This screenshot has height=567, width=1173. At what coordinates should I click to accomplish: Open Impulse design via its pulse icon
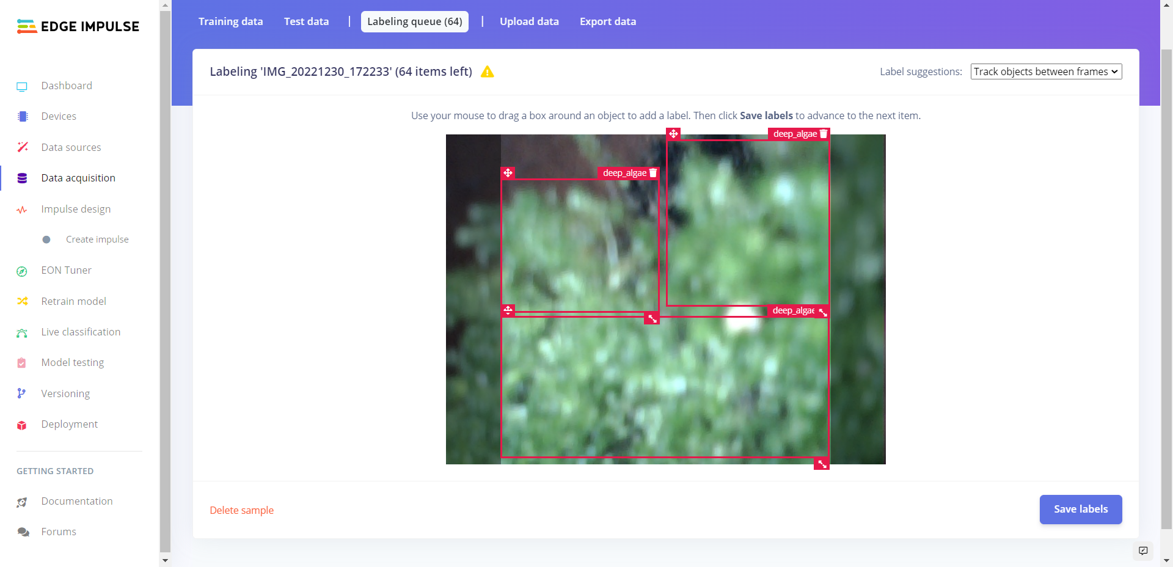coord(22,210)
